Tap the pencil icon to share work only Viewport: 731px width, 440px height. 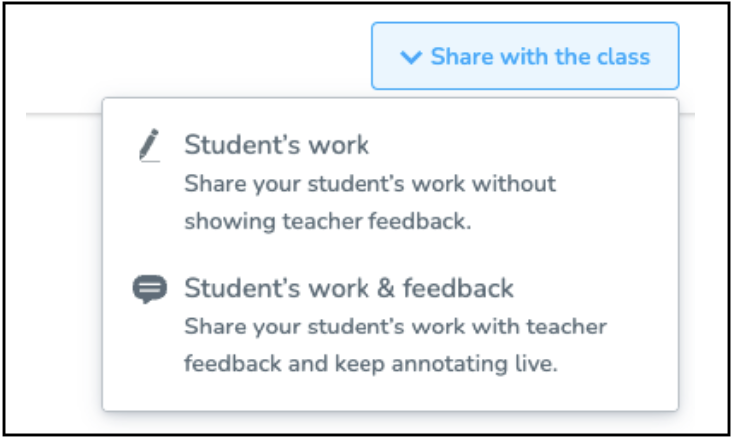point(149,146)
